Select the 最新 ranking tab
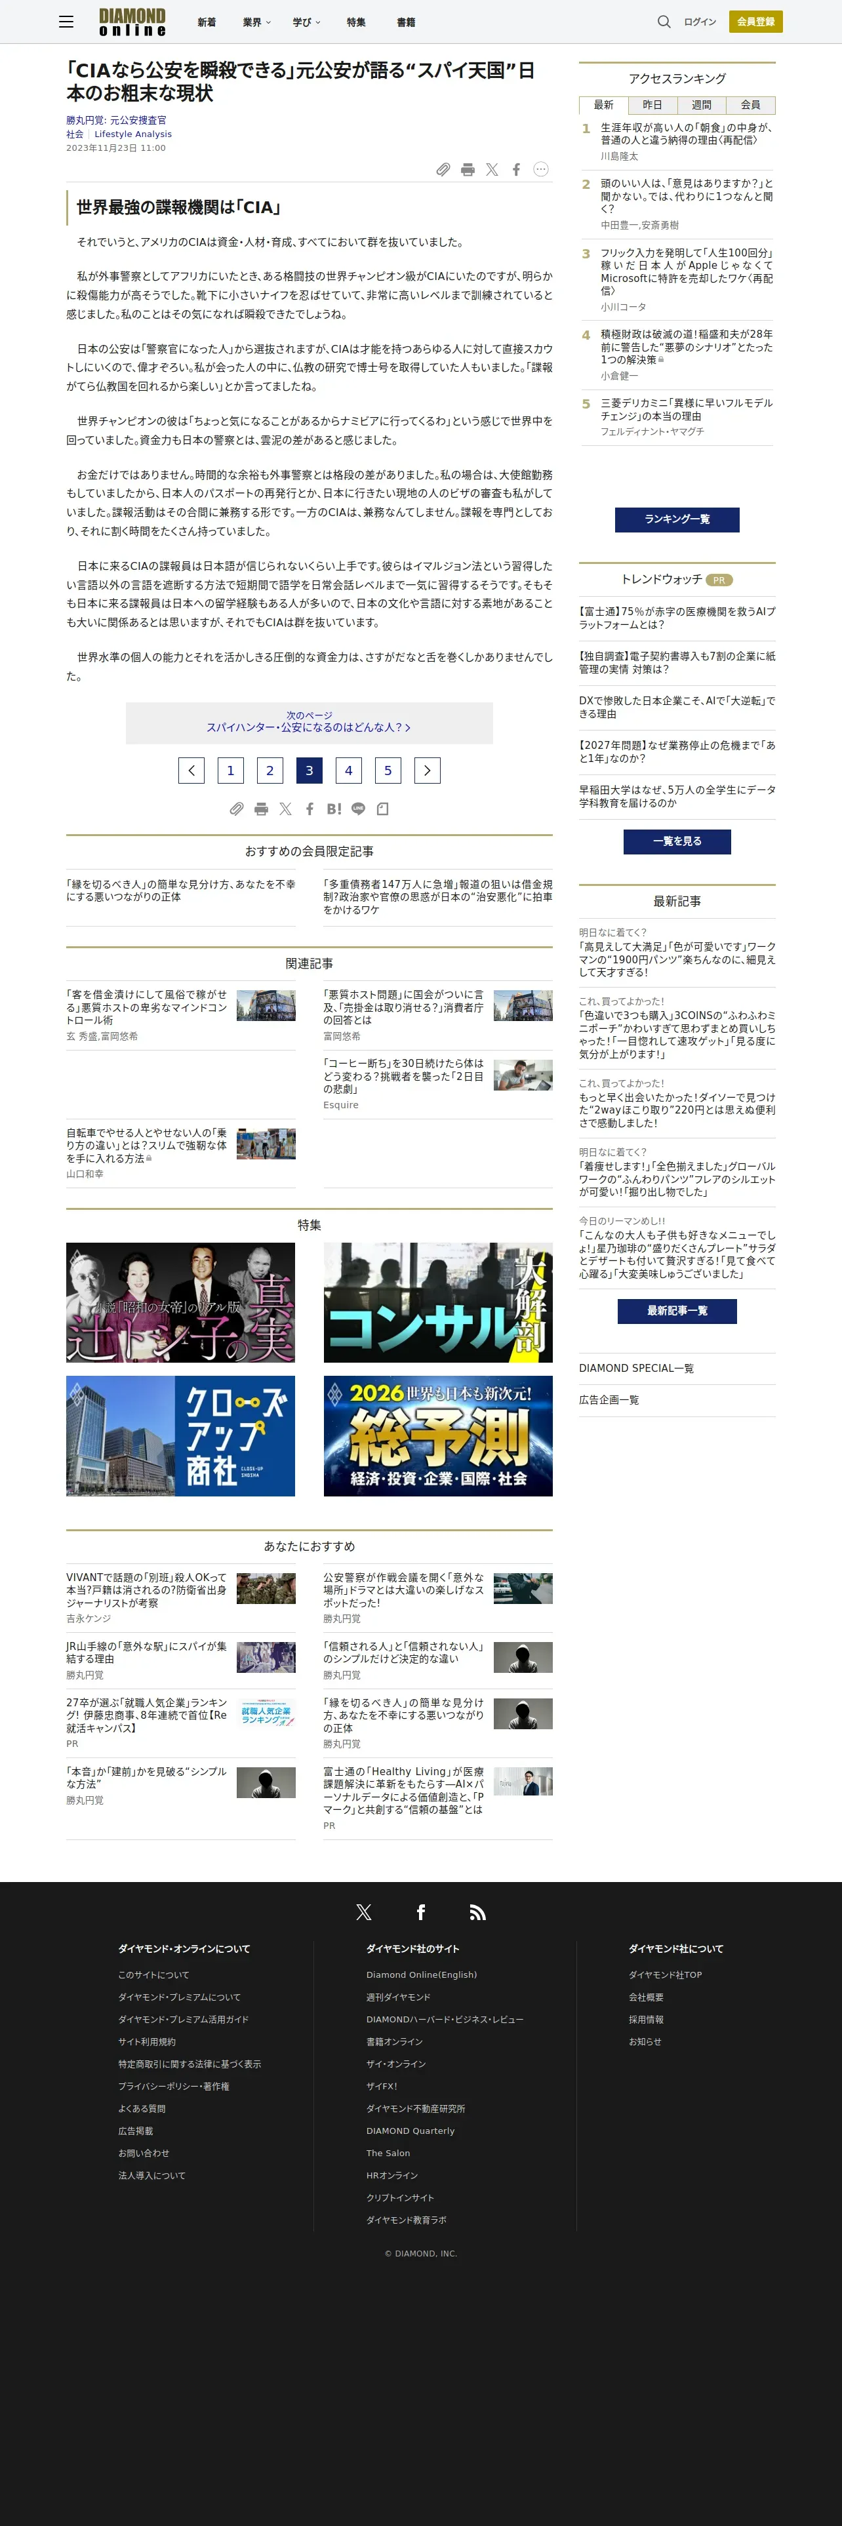Viewport: 842px width, 2526px height. click(x=604, y=105)
